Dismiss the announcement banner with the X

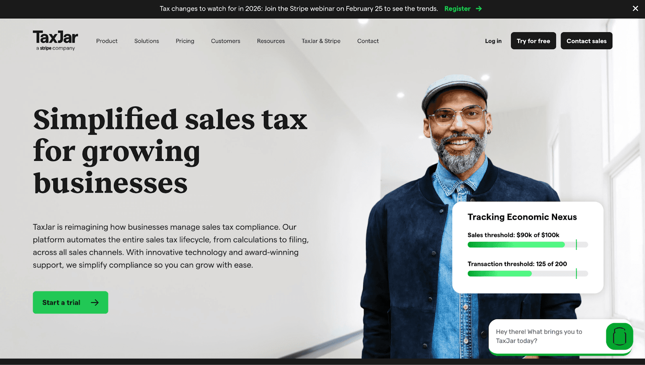coord(635,8)
